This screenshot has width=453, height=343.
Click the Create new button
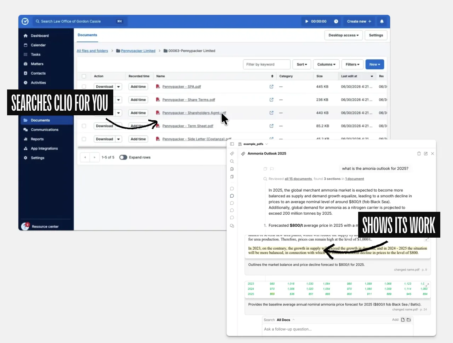pos(359,21)
